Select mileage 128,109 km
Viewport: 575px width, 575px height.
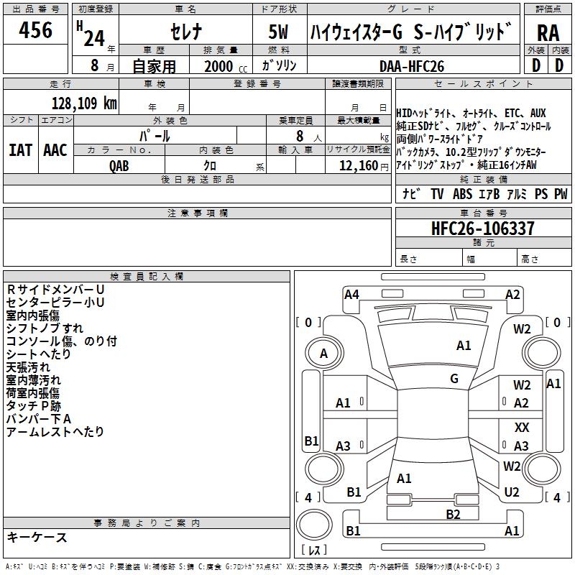[x=84, y=103]
